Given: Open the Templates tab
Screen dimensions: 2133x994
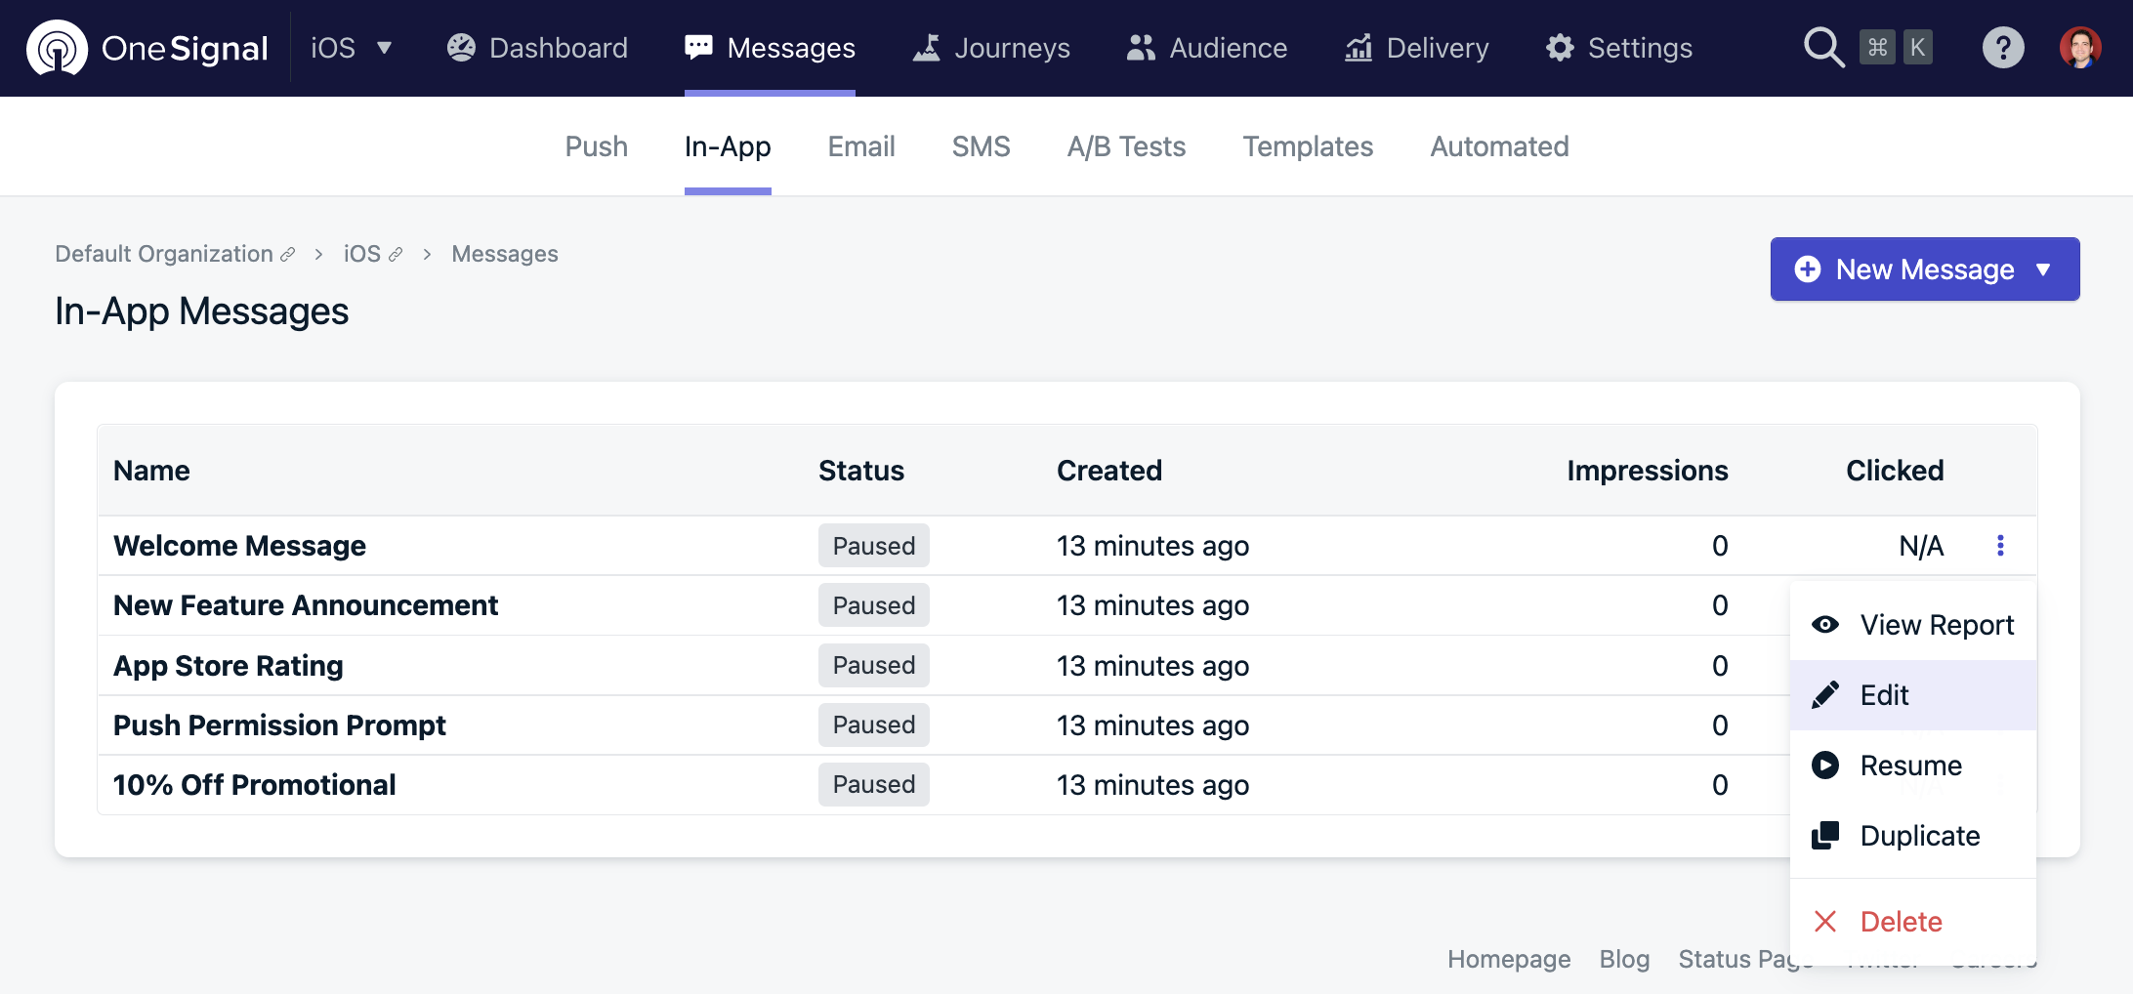Looking at the screenshot, I should pos(1309,146).
